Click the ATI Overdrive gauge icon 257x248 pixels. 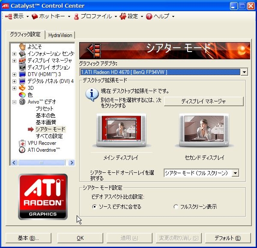coord(22,150)
